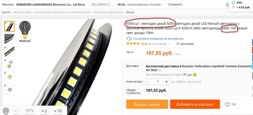Click the camera reviews icon showing 2
253x115 pixels.
(x=43, y=111)
